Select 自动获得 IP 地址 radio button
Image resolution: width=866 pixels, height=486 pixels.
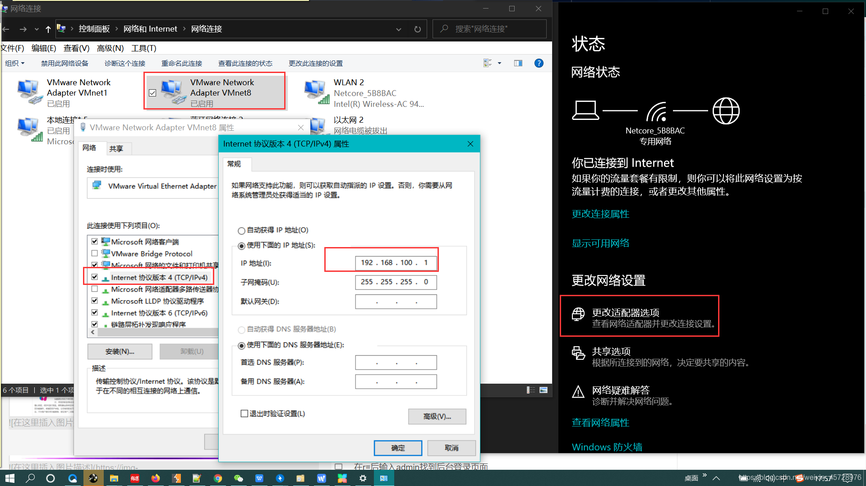(242, 230)
